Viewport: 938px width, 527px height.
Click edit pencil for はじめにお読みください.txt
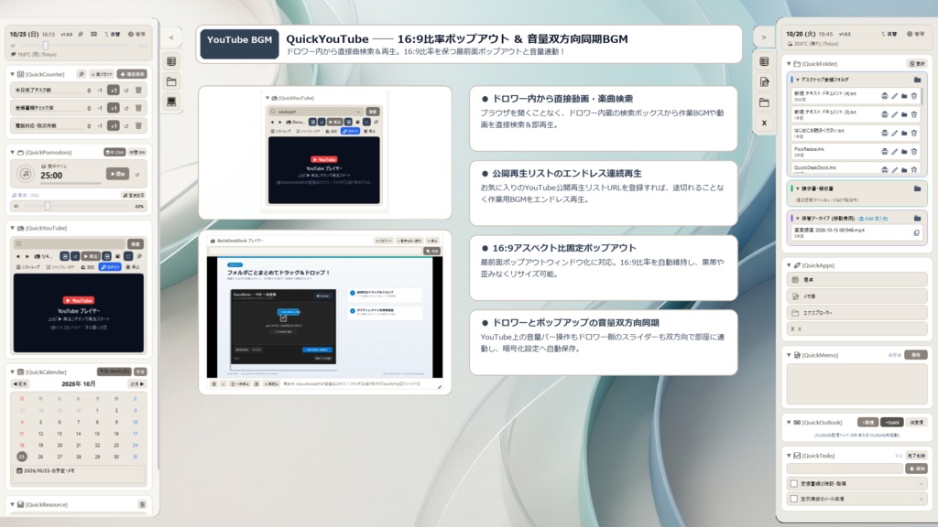point(894,133)
